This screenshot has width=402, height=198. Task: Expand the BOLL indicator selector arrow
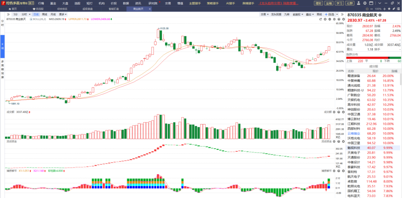(x=31, y=19)
